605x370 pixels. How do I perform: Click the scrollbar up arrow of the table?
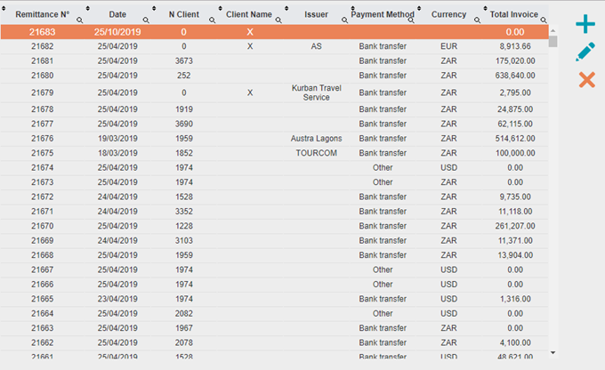tap(553, 30)
